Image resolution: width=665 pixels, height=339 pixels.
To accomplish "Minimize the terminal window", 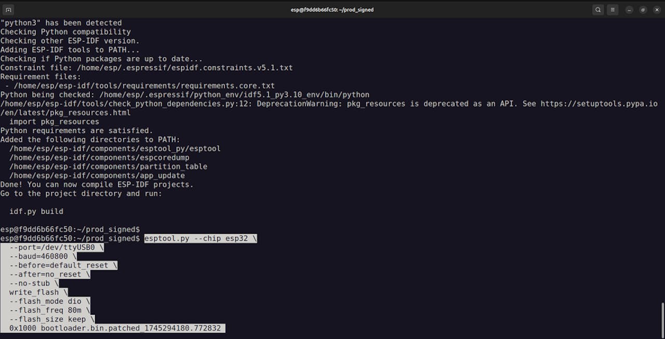I will click(x=629, y=9).
